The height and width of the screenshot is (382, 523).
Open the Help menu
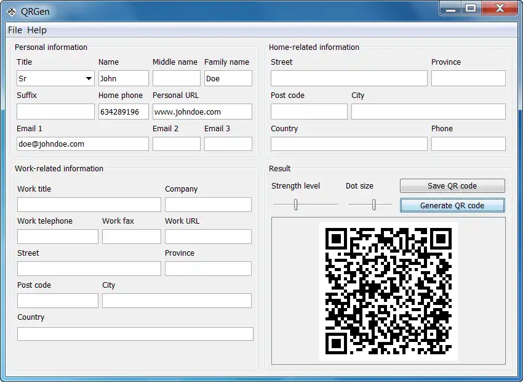tap(37, 30)
